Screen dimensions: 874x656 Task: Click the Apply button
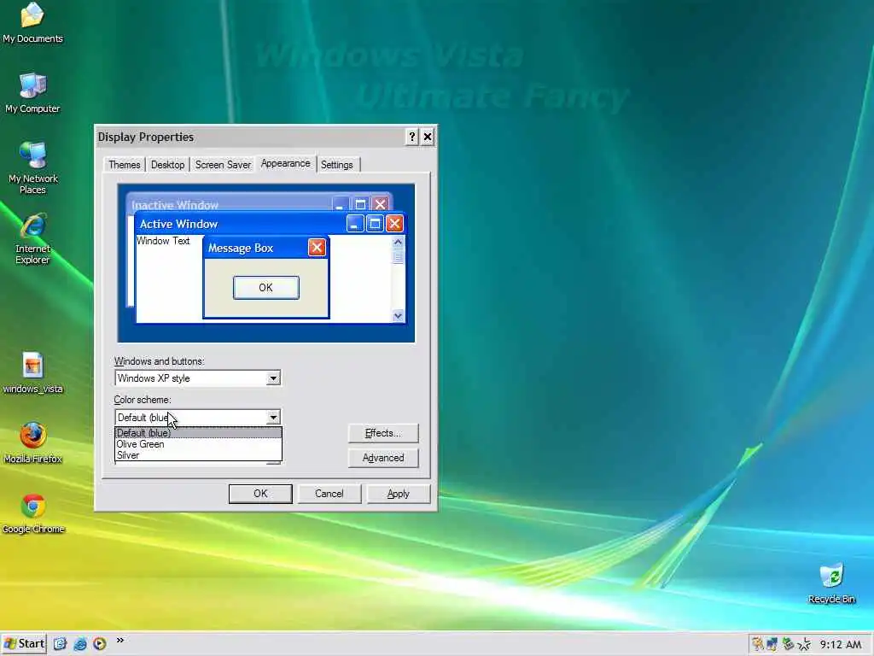398,494
